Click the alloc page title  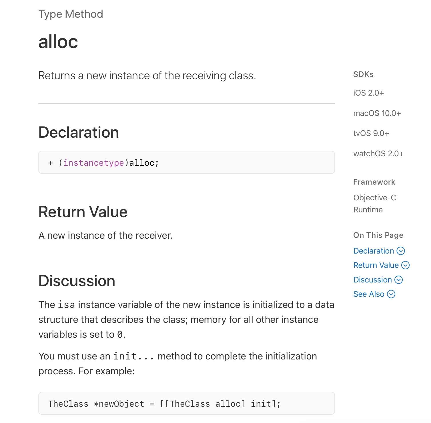(x=58, y=42)
